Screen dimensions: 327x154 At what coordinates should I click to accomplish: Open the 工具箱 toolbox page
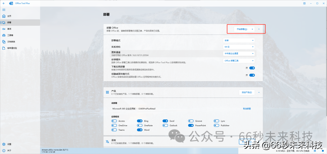tap(20, 35)
